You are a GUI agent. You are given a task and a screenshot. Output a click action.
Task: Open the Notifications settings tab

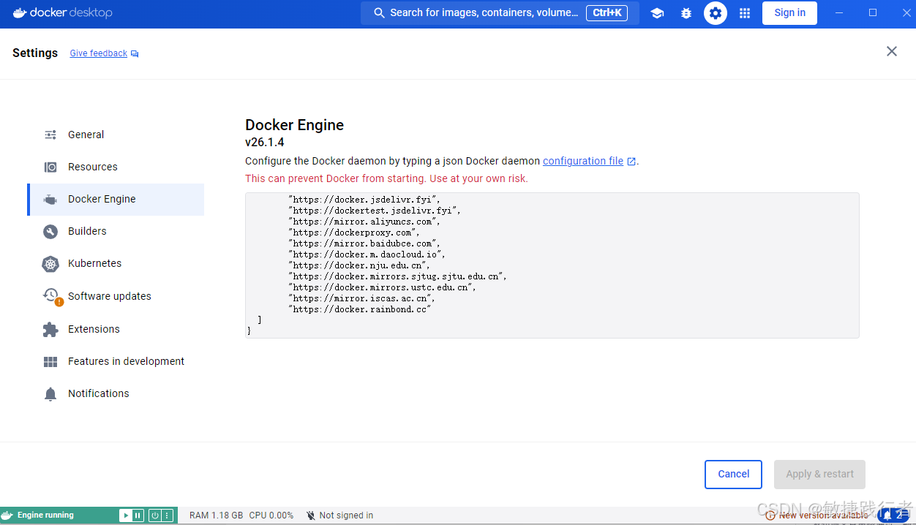coord(116,393)
